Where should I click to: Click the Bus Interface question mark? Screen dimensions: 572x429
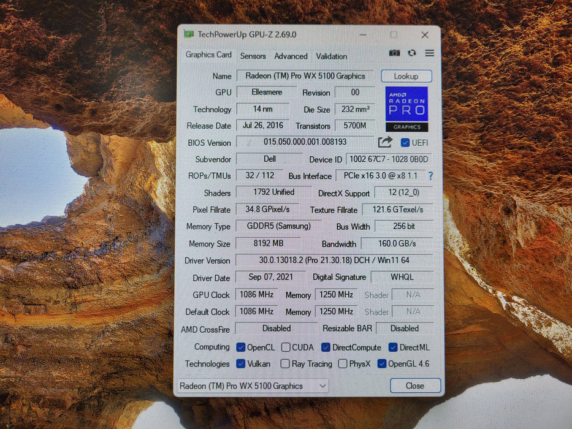tap(431, 177)
